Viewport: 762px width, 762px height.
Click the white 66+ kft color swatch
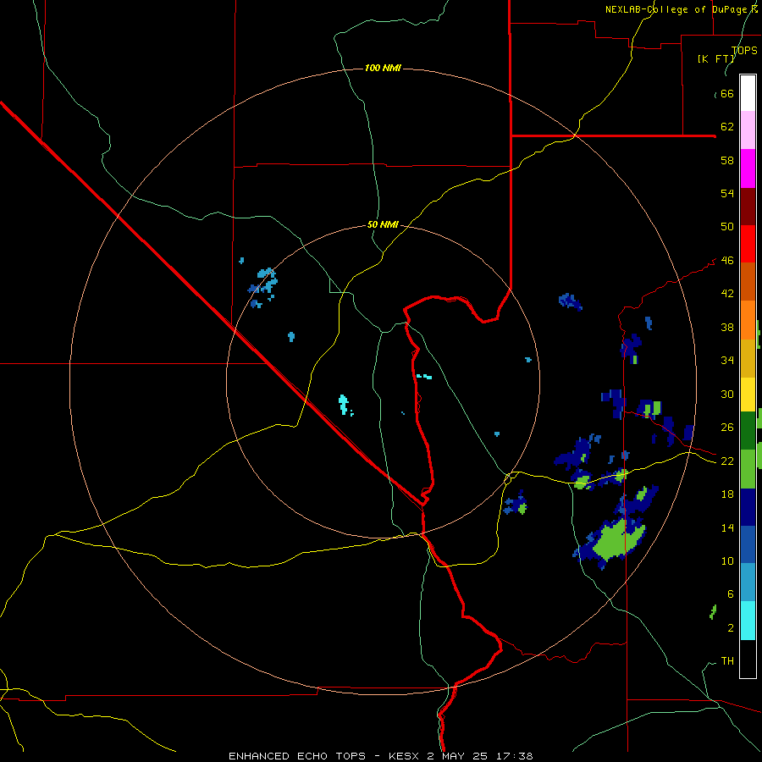748,93
